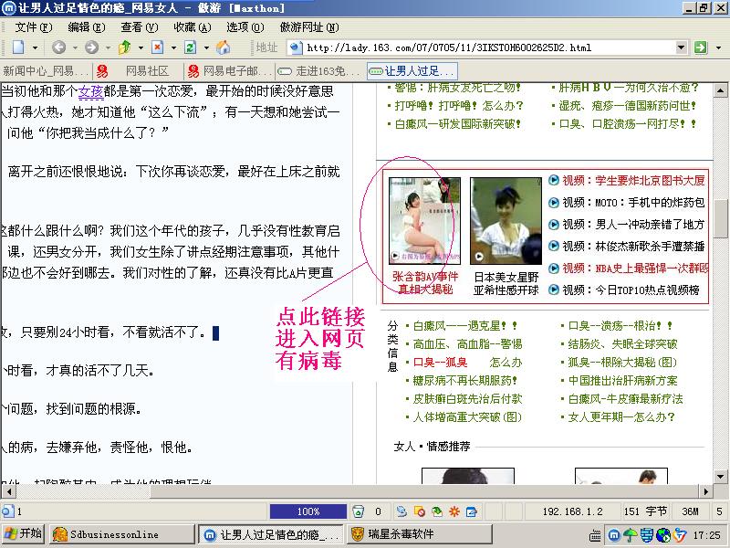Open the link 中国推出治肝病新方案
This screenshot has width=730, height=548.
622,380
